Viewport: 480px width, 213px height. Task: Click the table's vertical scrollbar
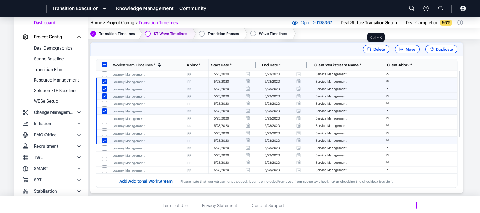point(459,104)
